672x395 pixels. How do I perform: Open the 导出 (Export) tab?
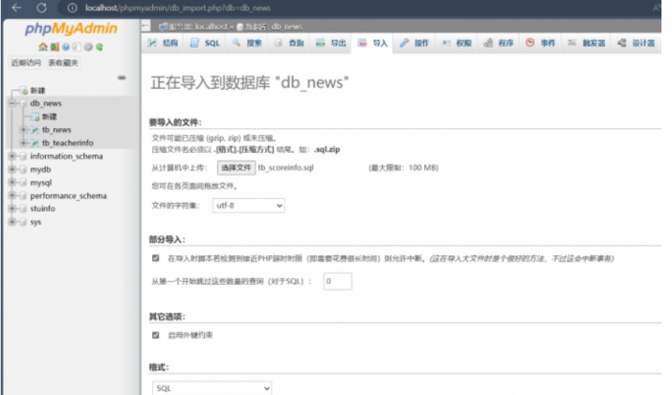point(331,43)
